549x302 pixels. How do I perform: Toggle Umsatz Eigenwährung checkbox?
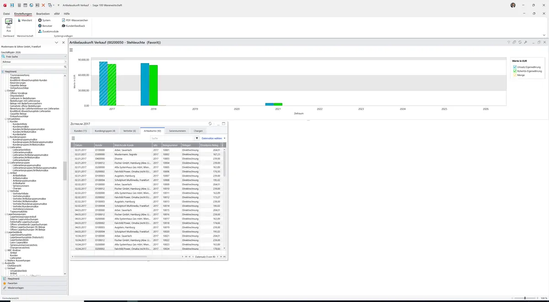point(515,67)
